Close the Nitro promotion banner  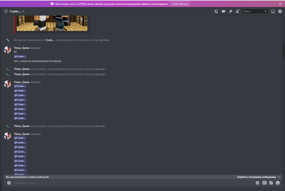click(x=280, y=4)
